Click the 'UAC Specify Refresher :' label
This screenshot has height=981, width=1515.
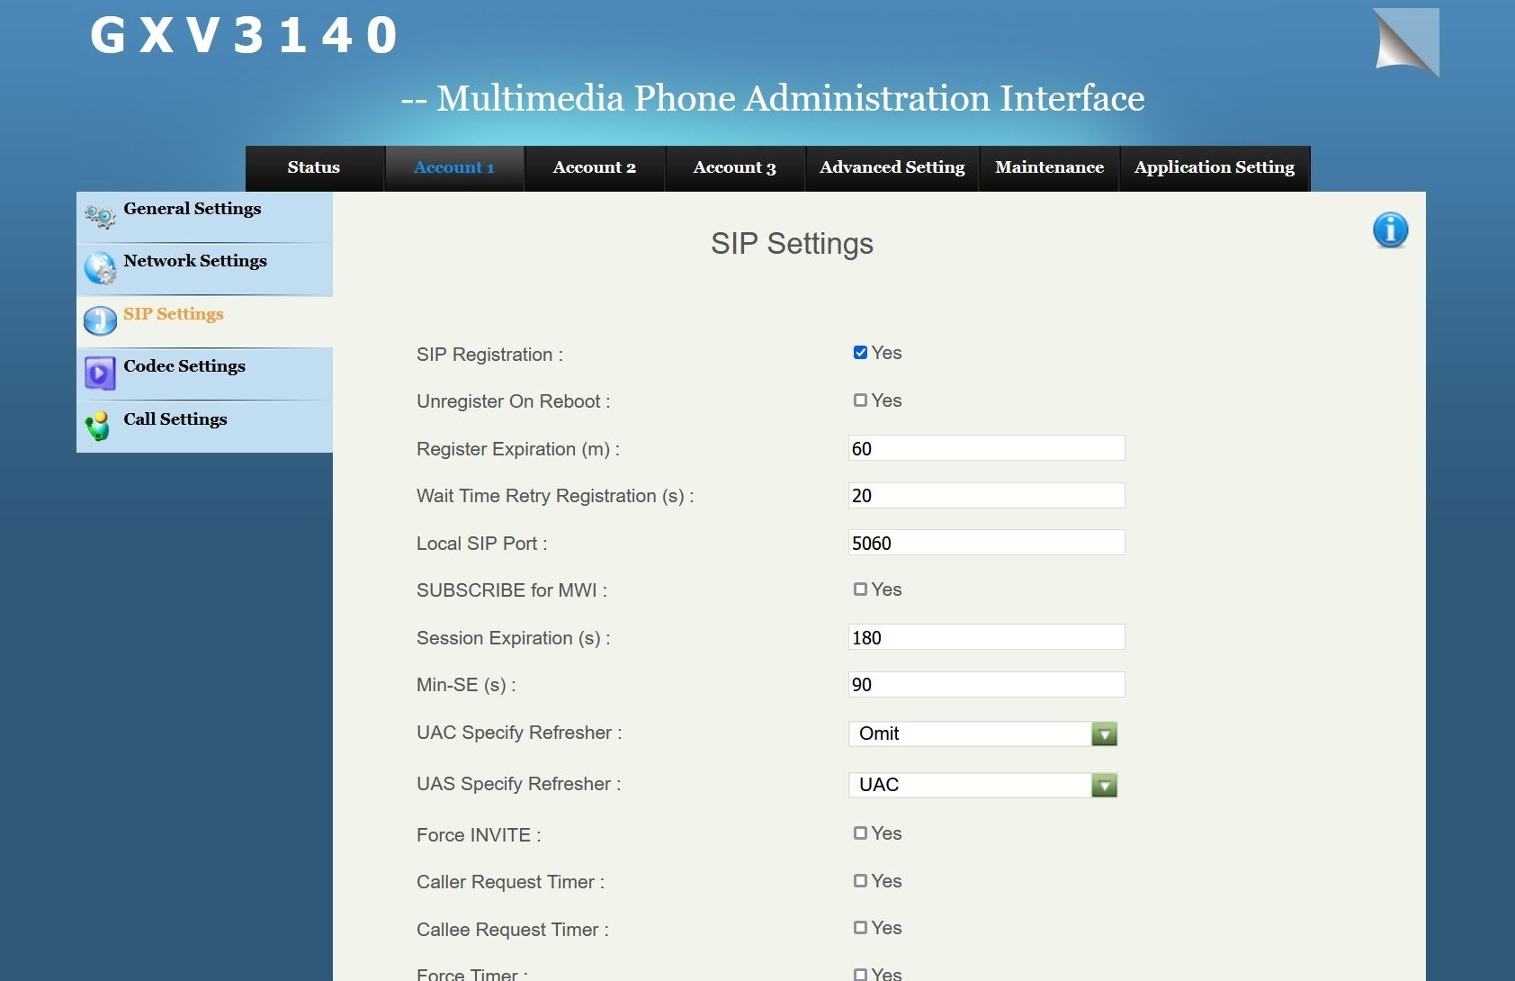[519, 733]
